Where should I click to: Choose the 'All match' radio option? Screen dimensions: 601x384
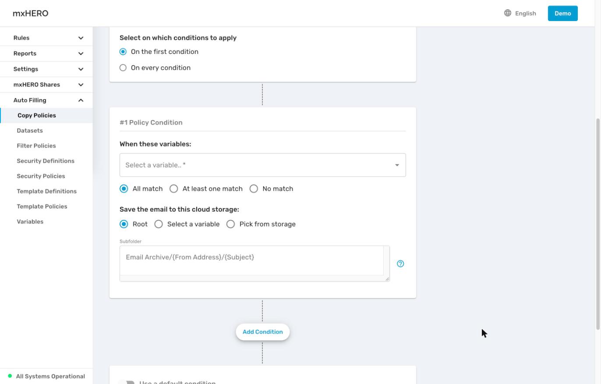(x=124, y=188)
